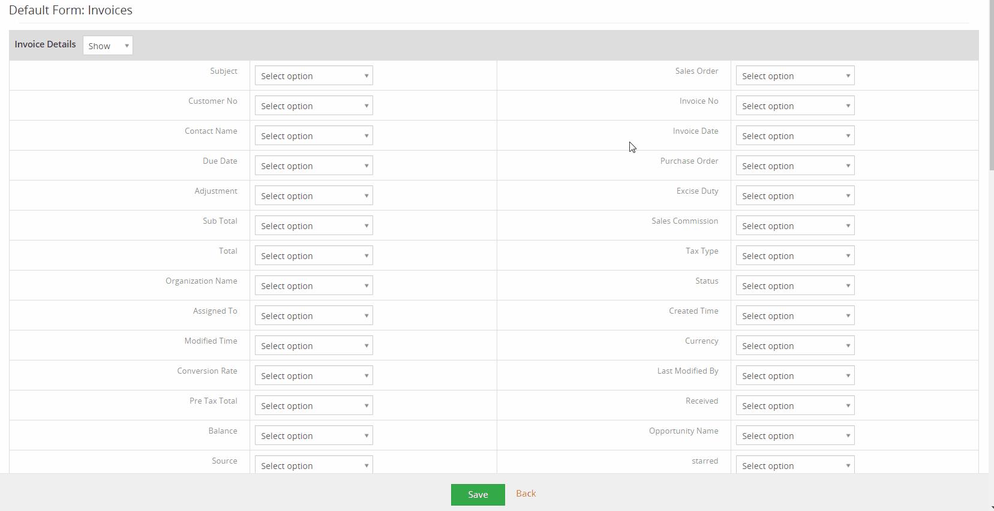
Task: Select option for Customer No field
Action: pos(314,106)
